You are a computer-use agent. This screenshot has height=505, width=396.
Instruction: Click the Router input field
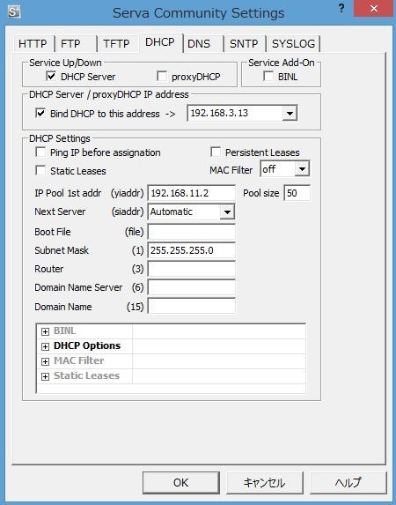[x=192, y=269]
